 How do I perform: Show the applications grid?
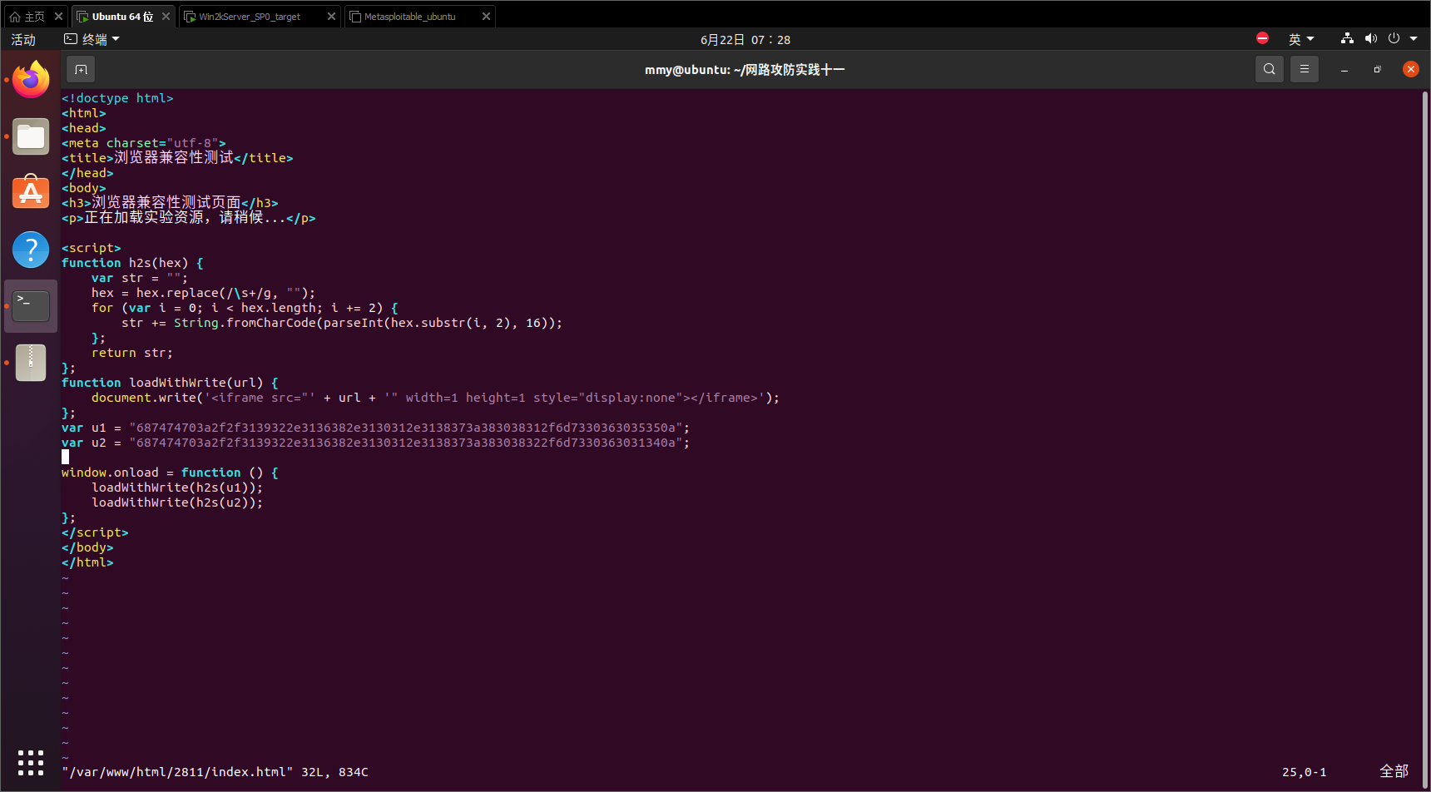pyautogui.click(x=31, y=762)
